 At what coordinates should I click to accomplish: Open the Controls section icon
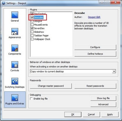tap(15, 65)
